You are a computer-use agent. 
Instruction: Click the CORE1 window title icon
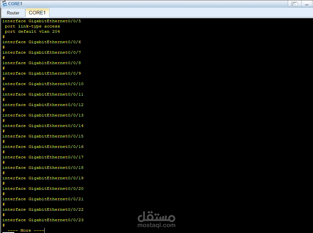tap(4, 4)
